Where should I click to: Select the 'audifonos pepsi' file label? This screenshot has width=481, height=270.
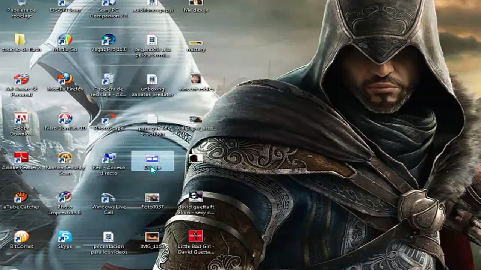point(152,10)
